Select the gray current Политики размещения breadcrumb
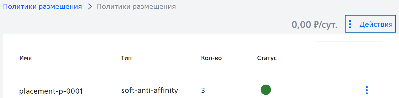This screenshot has height=98, width=399. [136, 7]
